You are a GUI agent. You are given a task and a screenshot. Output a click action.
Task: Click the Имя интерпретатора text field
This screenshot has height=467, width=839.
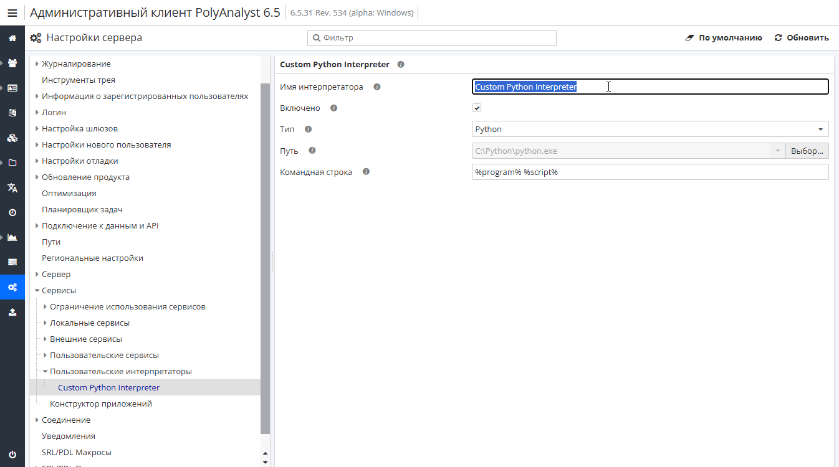(x=650, y=87)
